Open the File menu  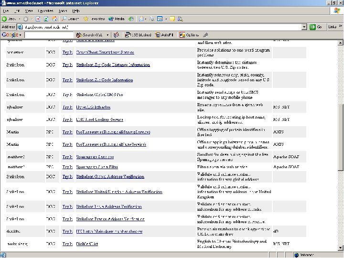[x=6, y=11]
